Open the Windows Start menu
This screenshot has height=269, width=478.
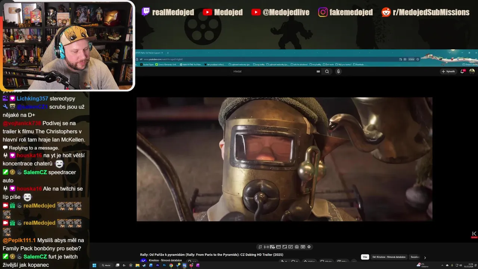(x=94, y=265)
